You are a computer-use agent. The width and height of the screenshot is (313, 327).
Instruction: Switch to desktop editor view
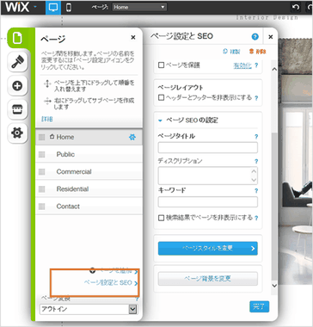point(53,7)
